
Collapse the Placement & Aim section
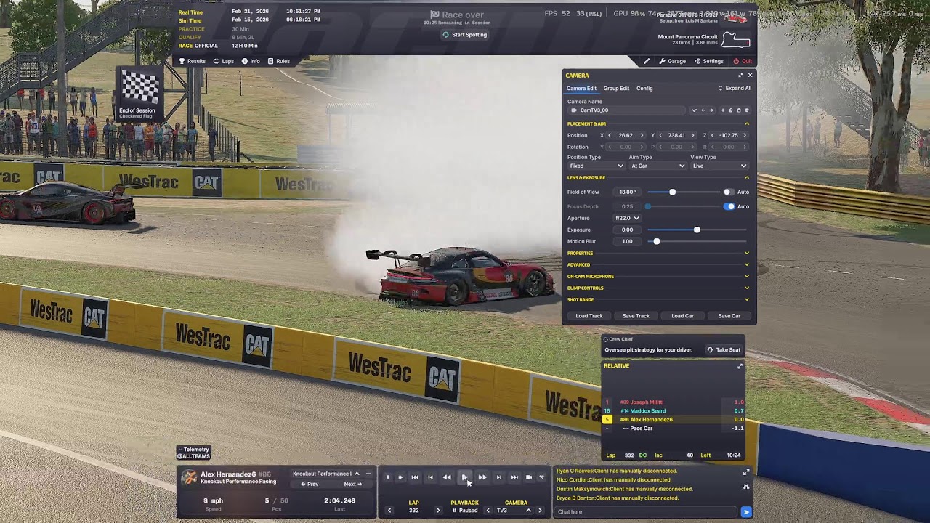(746, 124)
